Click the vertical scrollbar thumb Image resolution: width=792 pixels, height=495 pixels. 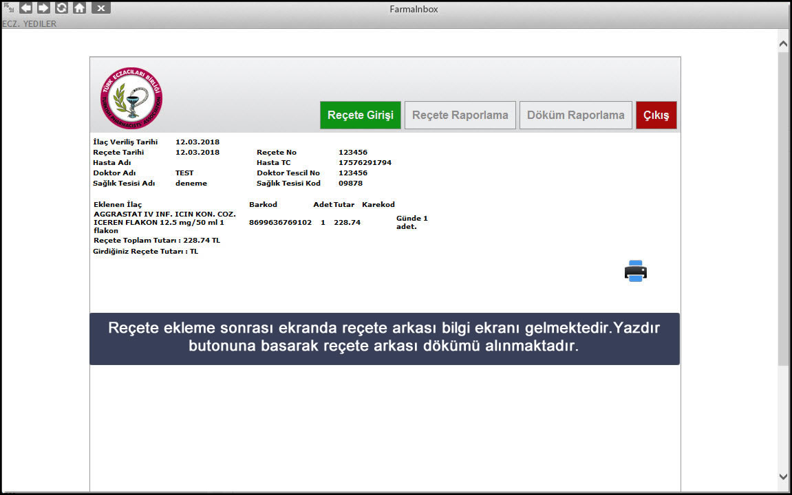784,208
